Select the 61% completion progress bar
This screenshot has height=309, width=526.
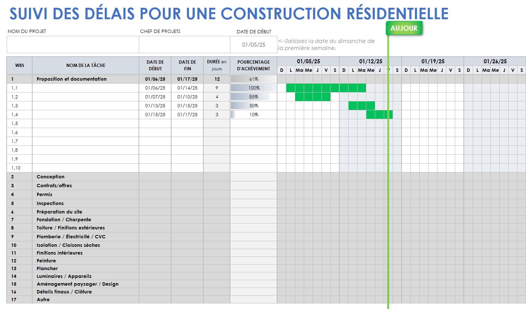click(254, 79)
